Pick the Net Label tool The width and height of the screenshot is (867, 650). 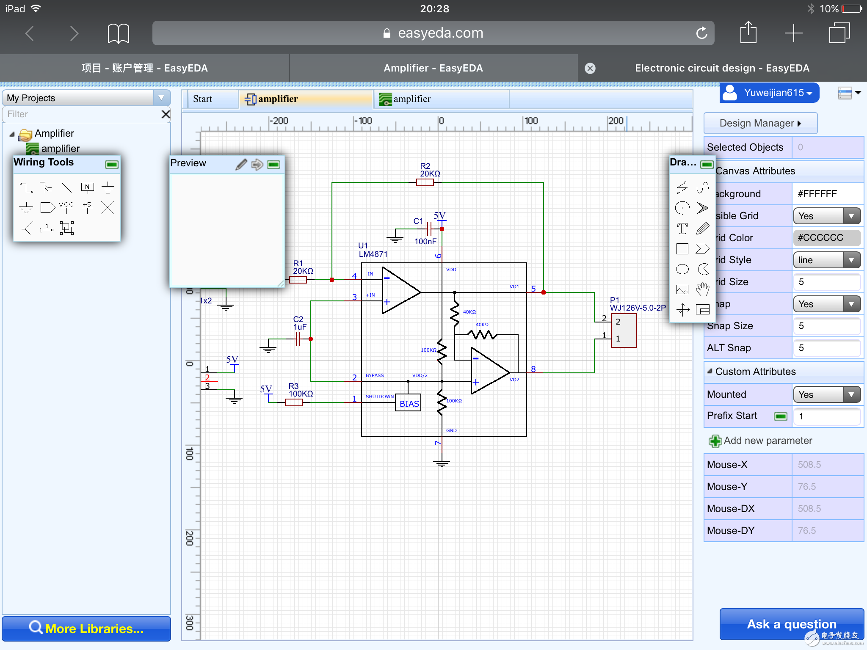[87, 187]
